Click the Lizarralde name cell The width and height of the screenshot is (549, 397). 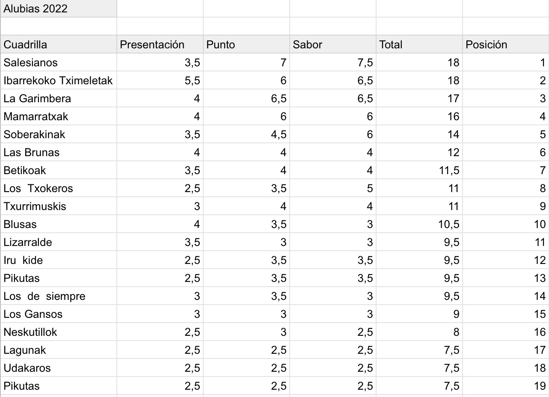58,242
